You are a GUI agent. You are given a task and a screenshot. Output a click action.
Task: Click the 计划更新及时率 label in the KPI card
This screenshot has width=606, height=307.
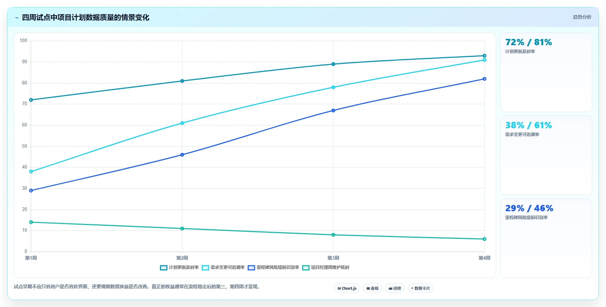[520, 52]
